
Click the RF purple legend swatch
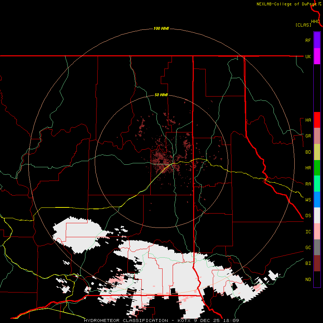click(x=317, y=40)
